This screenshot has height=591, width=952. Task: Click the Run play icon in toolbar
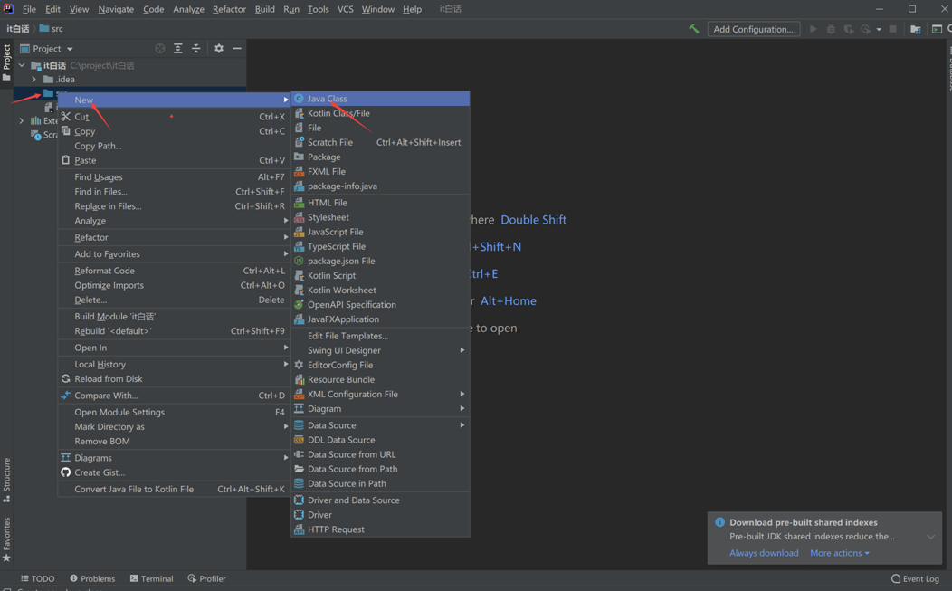click(813, 29)
